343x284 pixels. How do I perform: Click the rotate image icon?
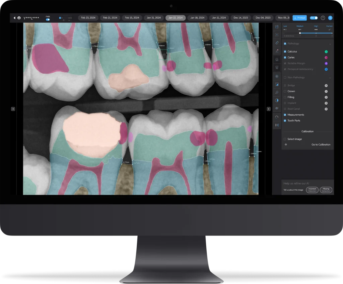277,117
